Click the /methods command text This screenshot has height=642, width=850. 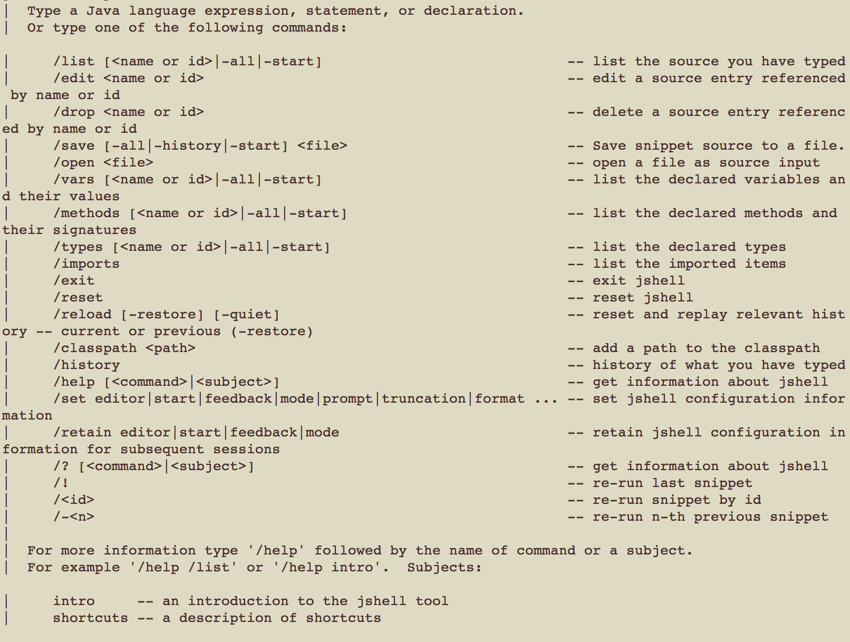pyautogui.click(x=86, y=213)
